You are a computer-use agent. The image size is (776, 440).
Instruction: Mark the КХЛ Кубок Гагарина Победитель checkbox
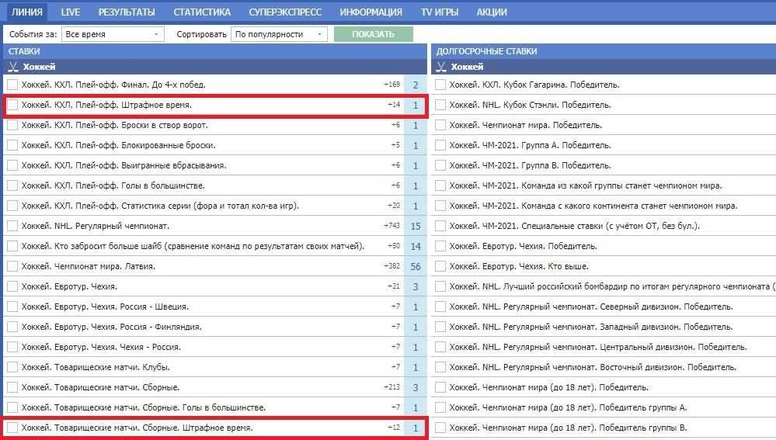(440, 85)
